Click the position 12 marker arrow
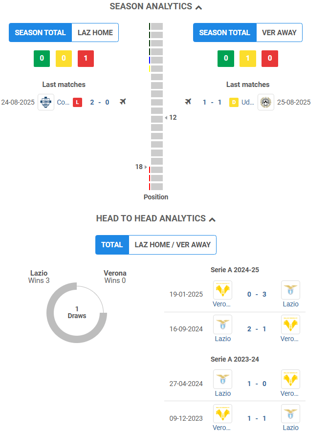The width and height of the screenshot is (328, 431). 166,118
